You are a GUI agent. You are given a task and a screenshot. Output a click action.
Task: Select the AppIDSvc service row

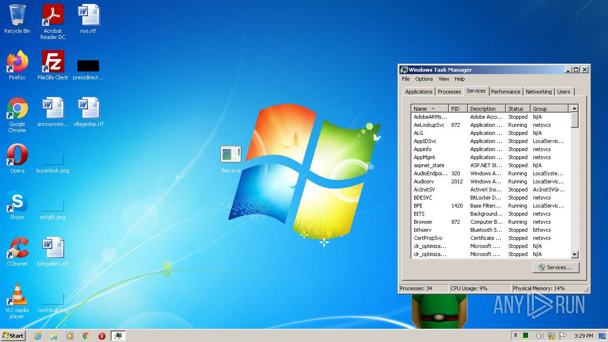[491, 141]
